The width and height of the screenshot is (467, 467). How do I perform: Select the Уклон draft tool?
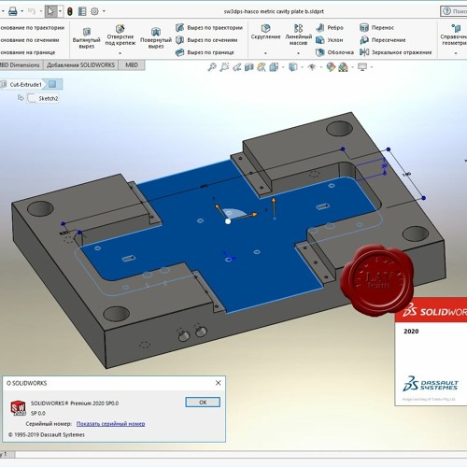point(330,40)
